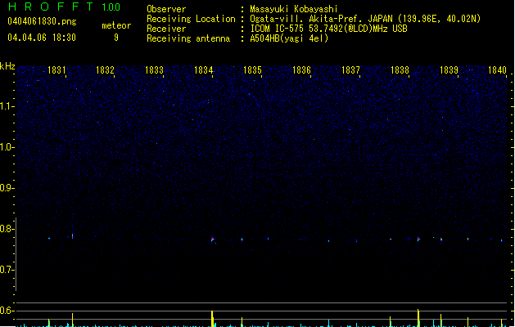Click time marker 1835
Image resolution: width=515 pixels, height=327 pixels.
point(252,70)
